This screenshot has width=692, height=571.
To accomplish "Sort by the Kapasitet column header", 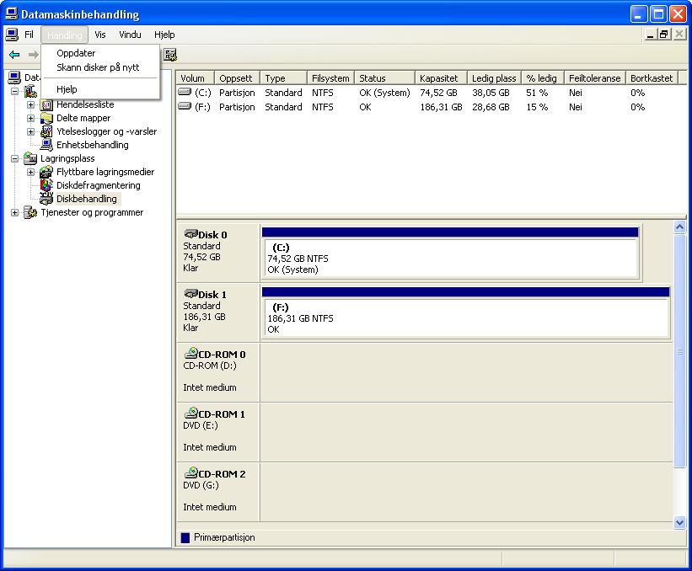I will (441, 78).
